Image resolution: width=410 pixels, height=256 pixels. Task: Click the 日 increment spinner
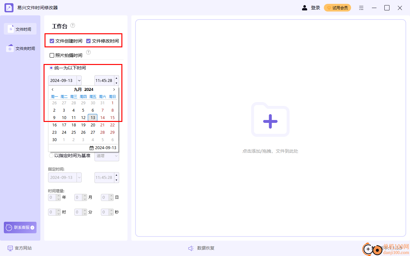[111, 196]
